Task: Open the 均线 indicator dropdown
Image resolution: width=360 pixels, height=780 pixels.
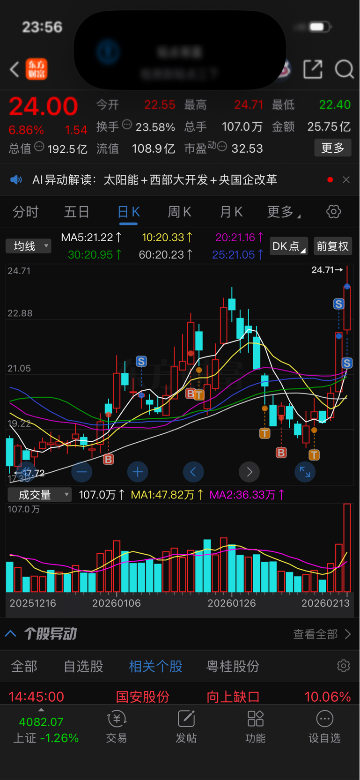Action: coord(28,246)
